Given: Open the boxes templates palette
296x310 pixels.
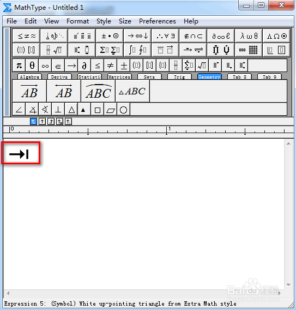Looking at the screenshot, I should (x=277, y=50).
